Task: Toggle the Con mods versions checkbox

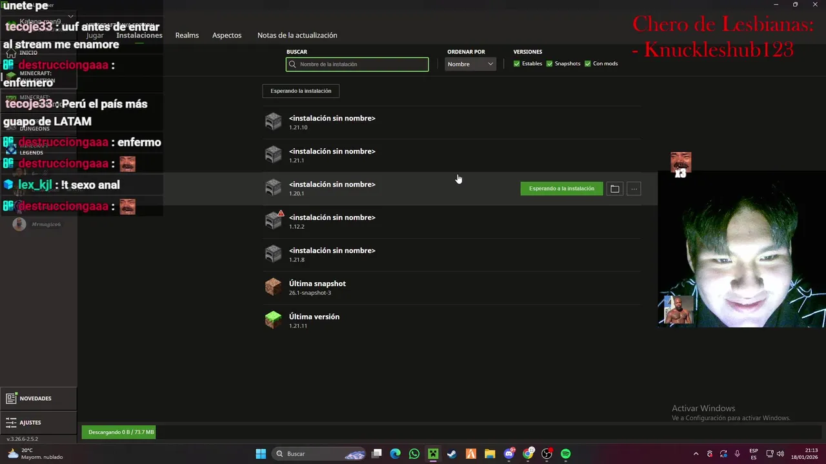Action: pos(588,64)
